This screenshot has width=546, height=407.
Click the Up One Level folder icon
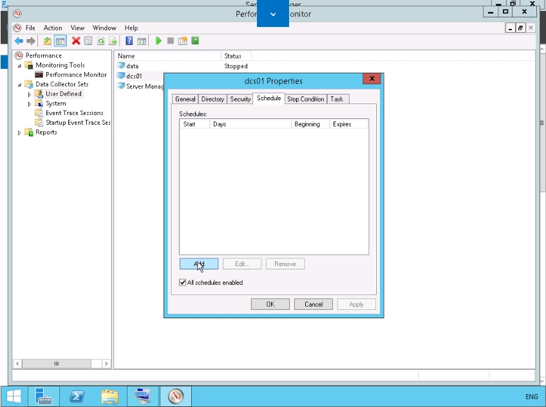tap(48, 41)
